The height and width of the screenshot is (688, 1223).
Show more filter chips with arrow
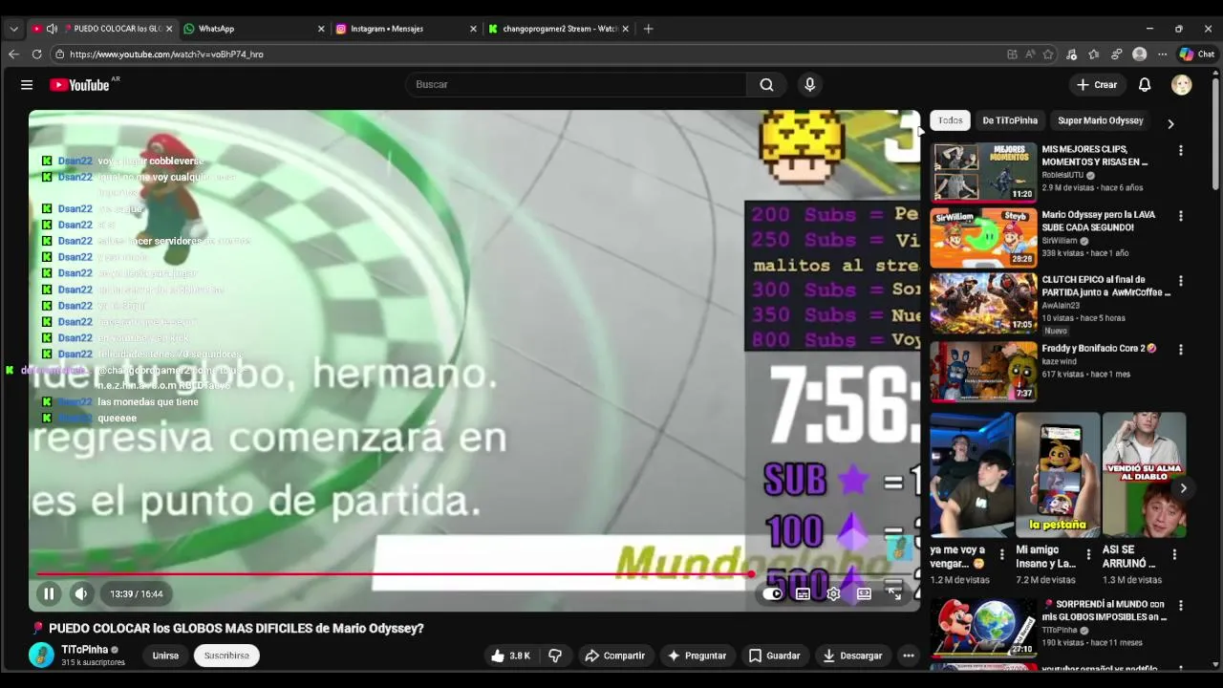tap(1170, 123)
